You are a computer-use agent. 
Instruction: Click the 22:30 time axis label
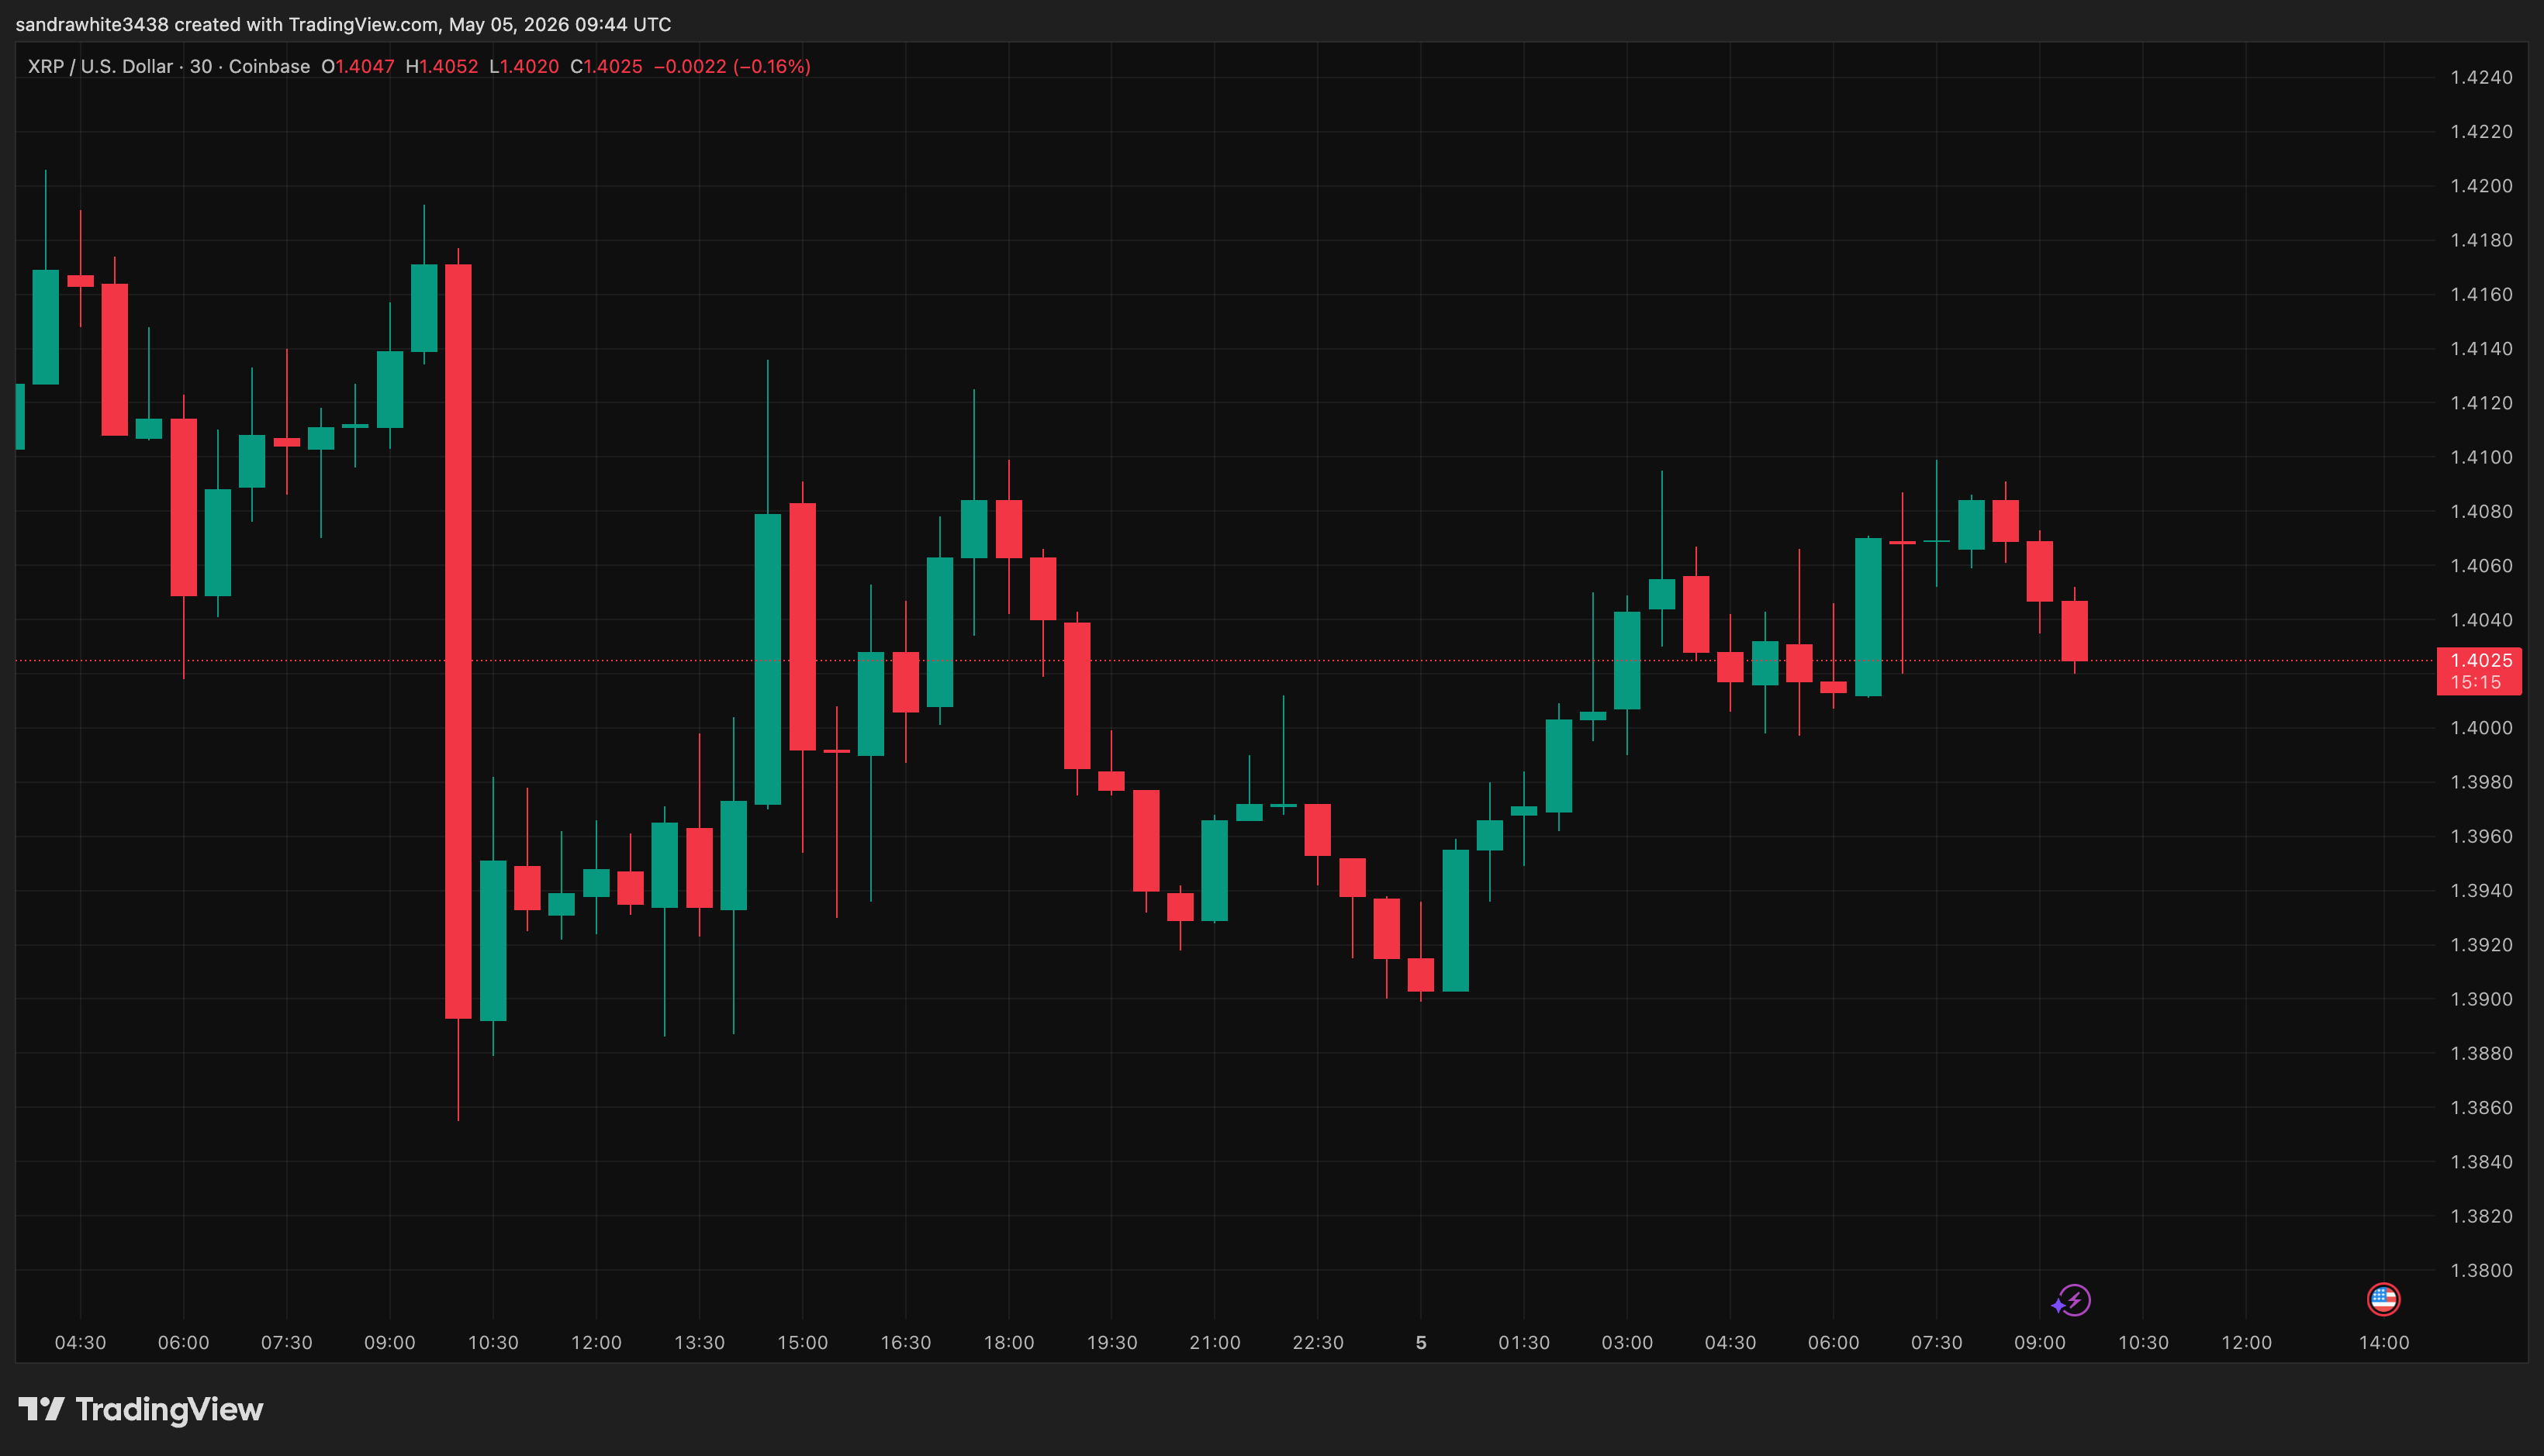tap(1318, 1343)
